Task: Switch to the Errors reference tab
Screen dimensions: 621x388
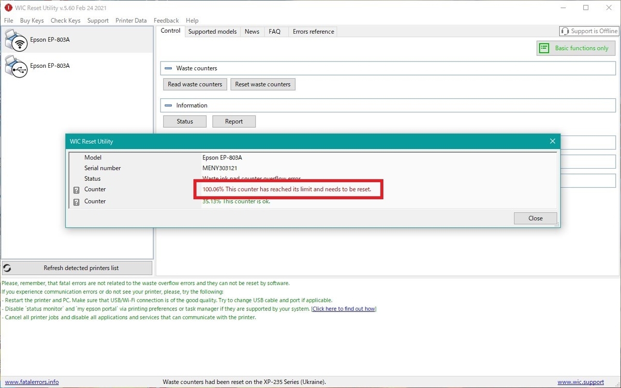Action: pos(314,32)
